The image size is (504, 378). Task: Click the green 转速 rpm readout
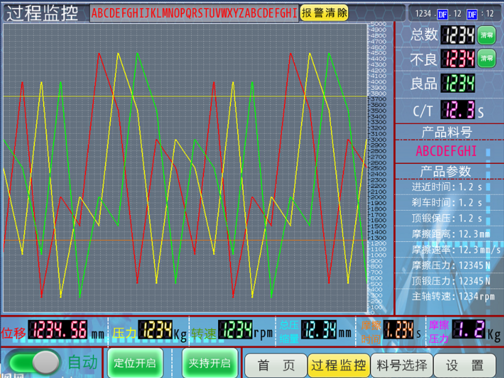pos(235,330)
